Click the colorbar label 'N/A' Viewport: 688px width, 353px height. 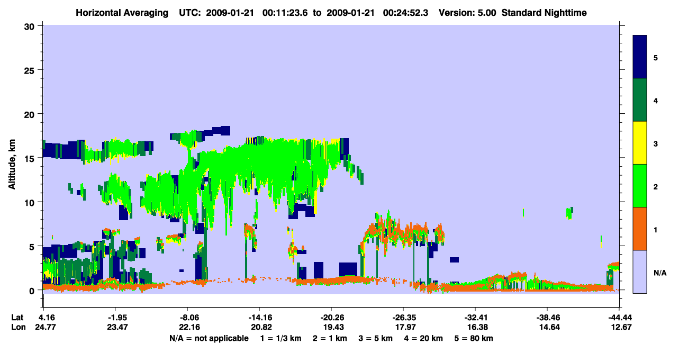660,273
